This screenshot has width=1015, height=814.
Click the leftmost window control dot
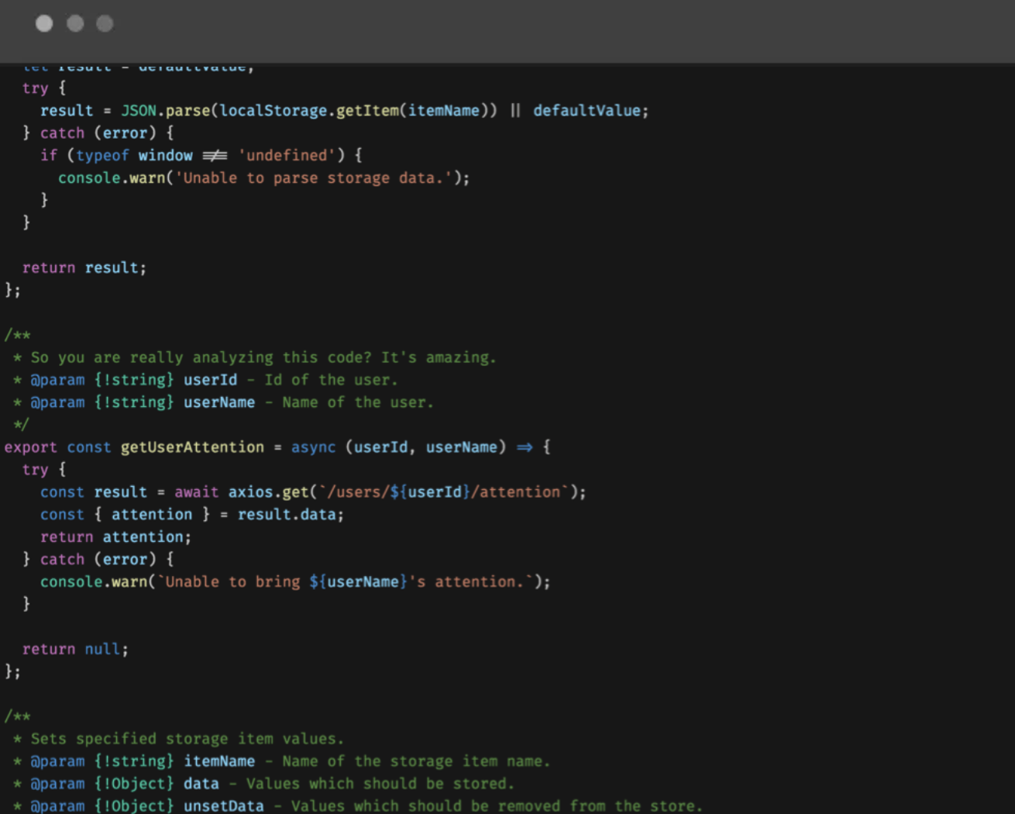pos(44,24)
